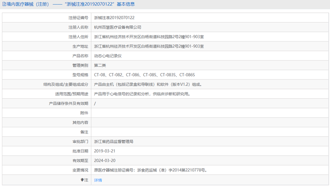Click the lightbulb icon beside 注
The width and height of the screenshot is (330, 186).
[82, 180]
